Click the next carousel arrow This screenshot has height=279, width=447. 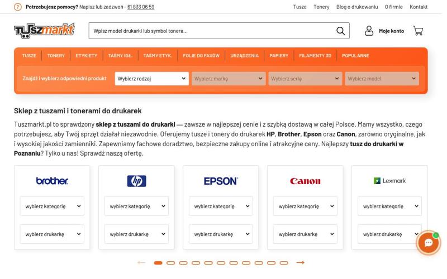(x=301, y=262)
